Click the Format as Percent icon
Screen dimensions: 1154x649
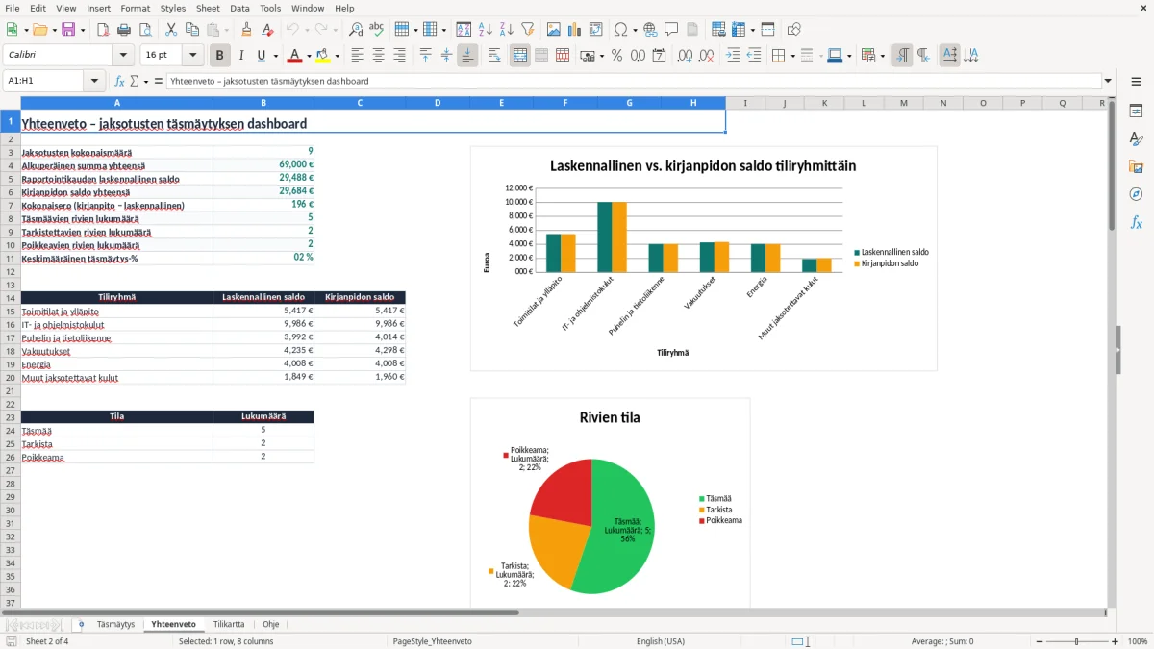coord(617,56)
